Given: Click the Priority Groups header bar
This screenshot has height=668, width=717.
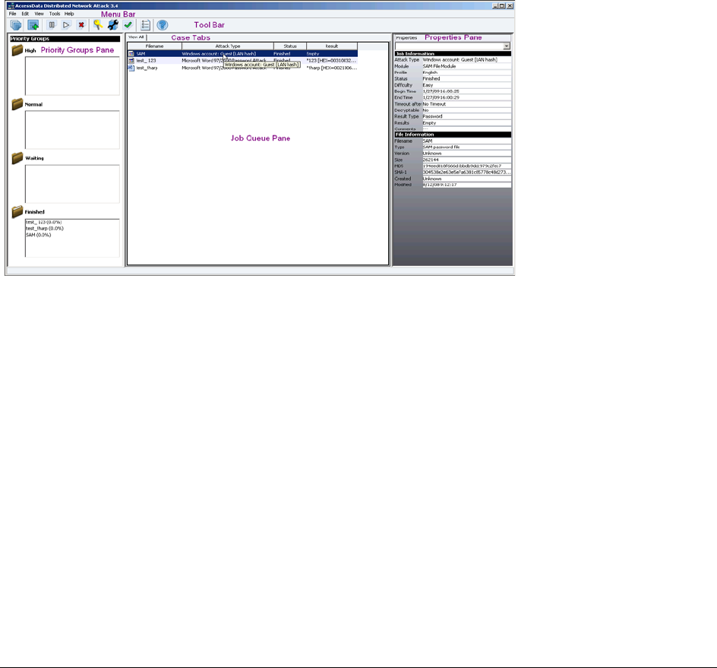Looking at the screenshot, I should 65,39.
